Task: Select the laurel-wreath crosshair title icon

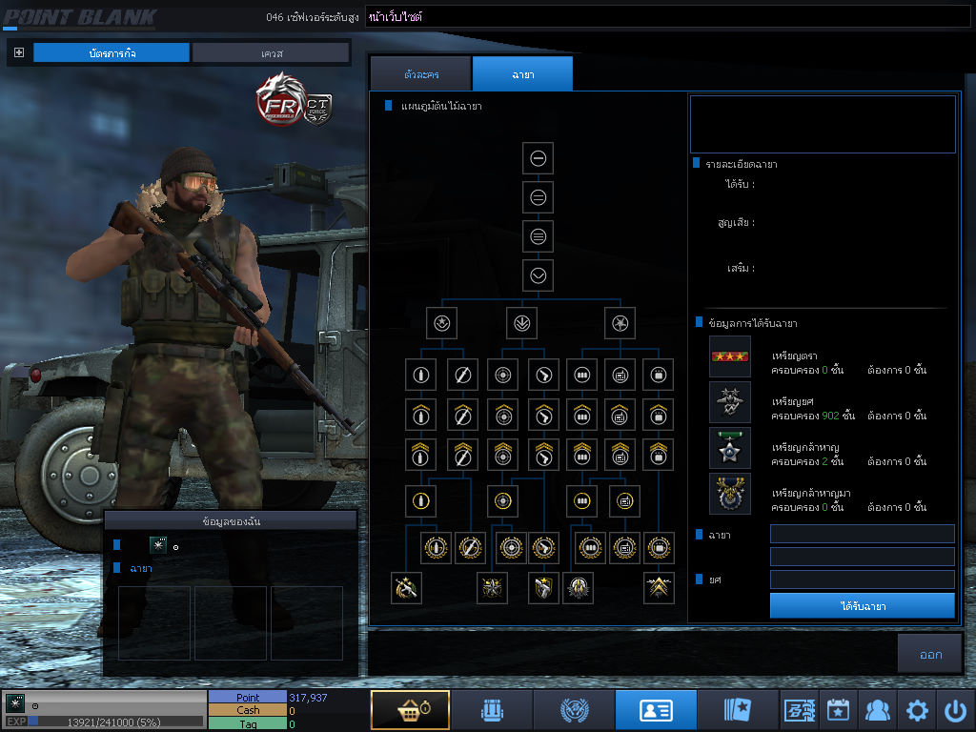Action: click(511, 548)
